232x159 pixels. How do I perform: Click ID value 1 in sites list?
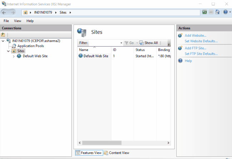[114, 56]
